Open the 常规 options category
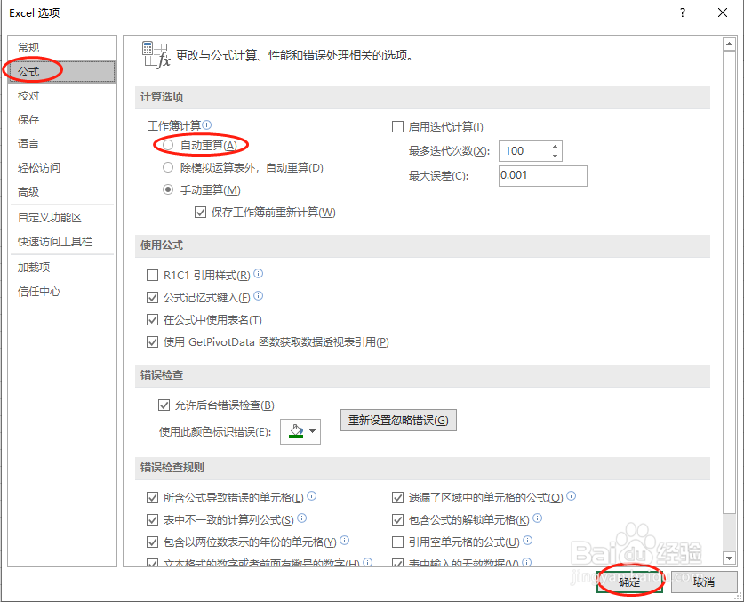The width and height of the screenshot is (744, 602). click(62, 47)
